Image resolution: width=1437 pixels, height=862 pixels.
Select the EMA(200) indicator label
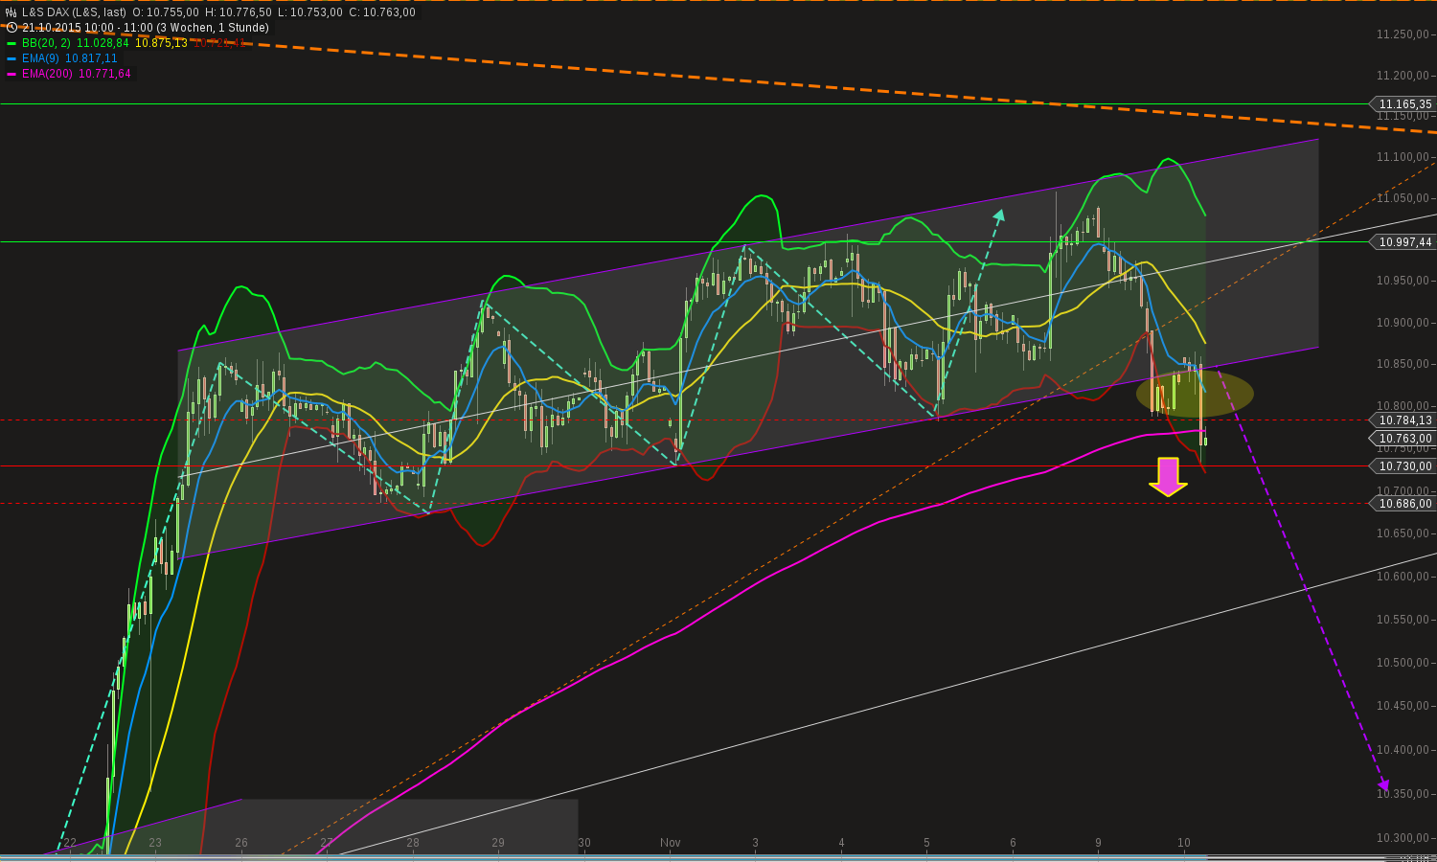pos(47,74)
